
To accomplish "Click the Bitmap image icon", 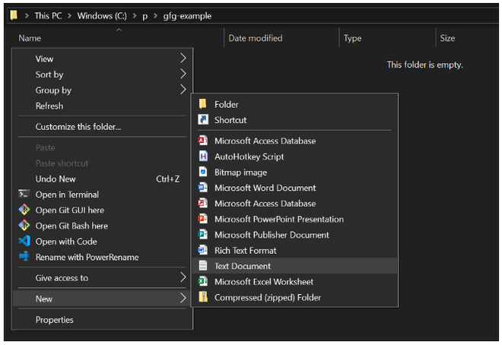I will (203, 172).
